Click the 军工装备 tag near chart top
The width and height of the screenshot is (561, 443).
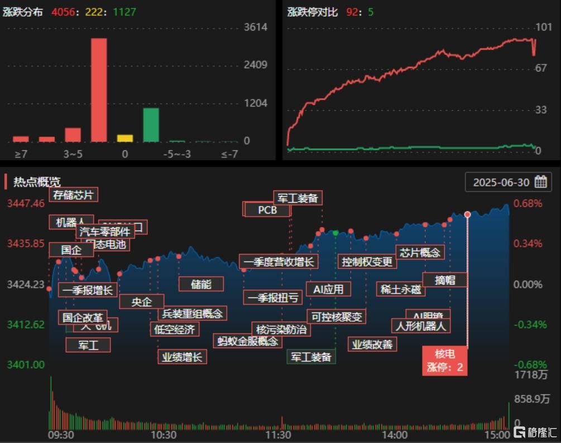tap(298, 198)
